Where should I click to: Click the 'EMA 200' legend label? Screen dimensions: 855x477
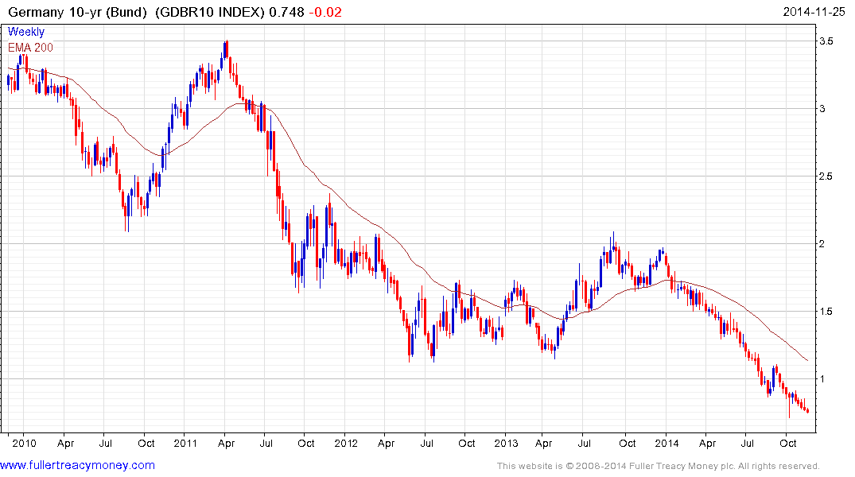[x=30, y=48]
